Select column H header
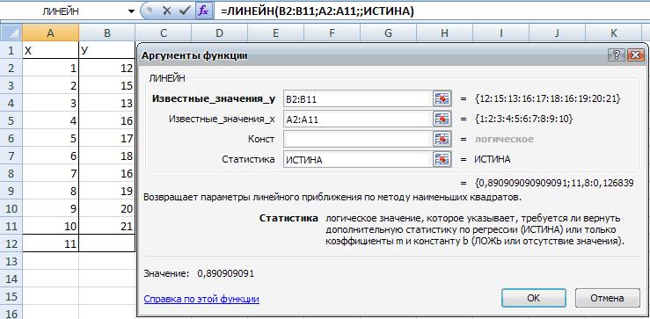The height and width of the screenshot is (319, 650). click(x=445, y=33)
